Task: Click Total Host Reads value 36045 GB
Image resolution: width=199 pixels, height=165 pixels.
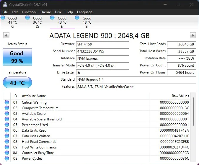Action: click(182, 44)
